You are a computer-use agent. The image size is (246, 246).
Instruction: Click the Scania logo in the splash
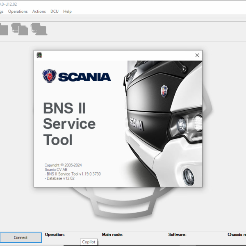pos(77,76)
